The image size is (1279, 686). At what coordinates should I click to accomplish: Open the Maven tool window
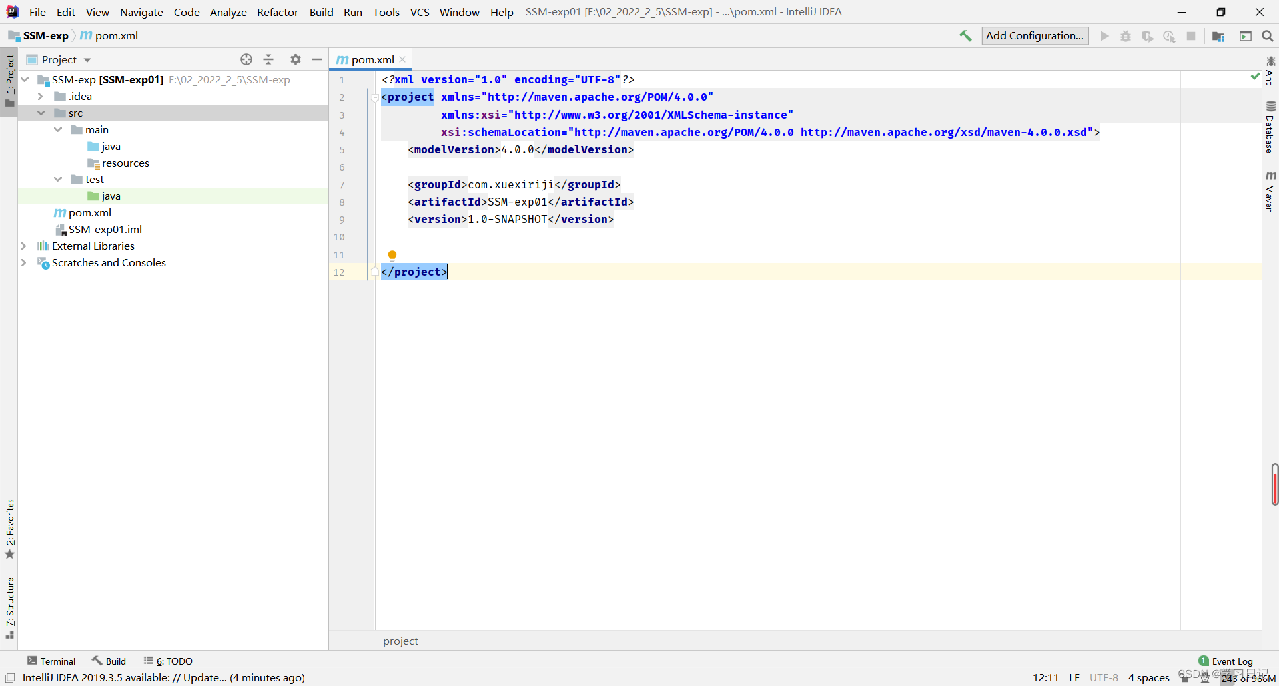[1270, 192]
